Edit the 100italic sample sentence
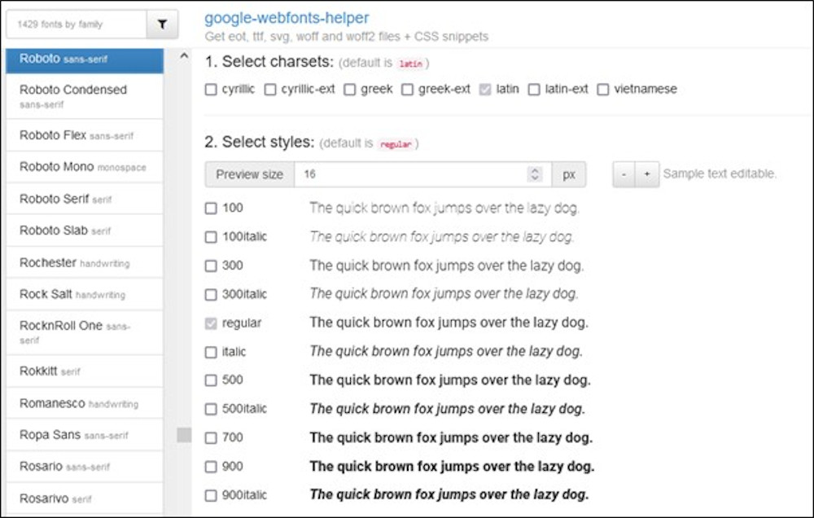The image size is (814, 518). [442, 238]
